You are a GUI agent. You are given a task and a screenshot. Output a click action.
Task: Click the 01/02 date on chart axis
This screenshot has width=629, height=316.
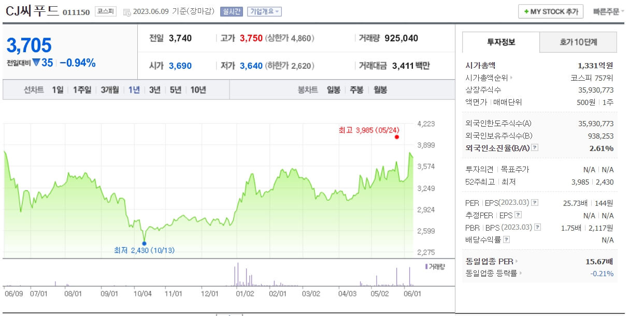(x=245, y=293)
